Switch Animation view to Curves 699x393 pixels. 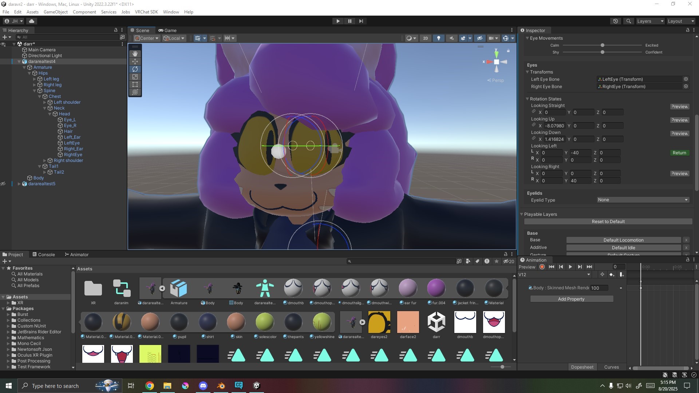pyautogui.click(x=611, y=367)
